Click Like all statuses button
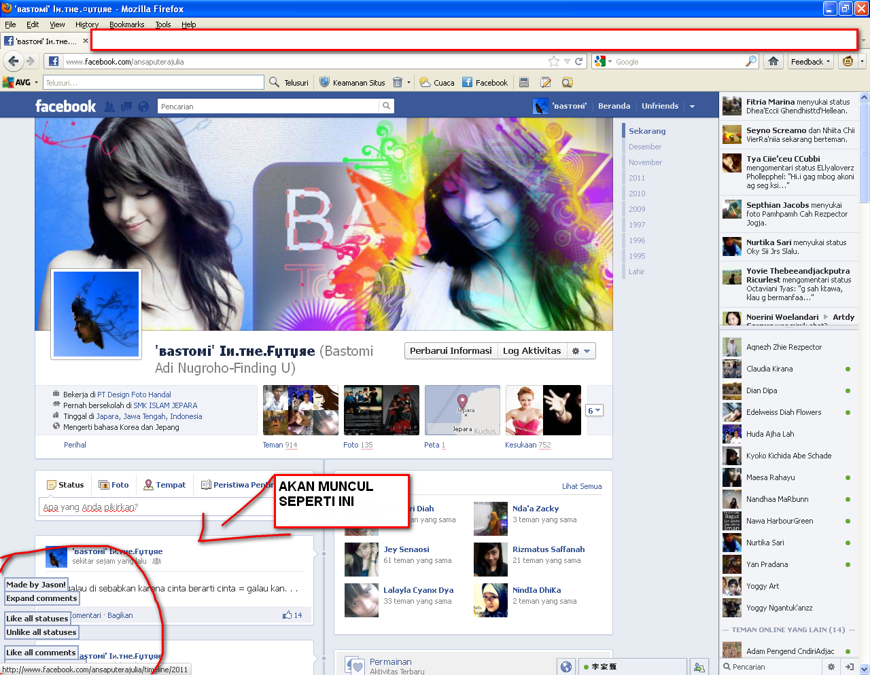The image size is (870, 675). tap(37, 619)
